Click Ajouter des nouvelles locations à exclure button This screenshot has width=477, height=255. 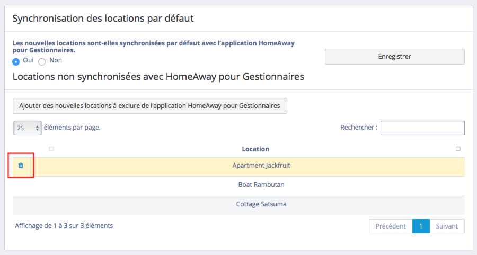tap(149, 106)
